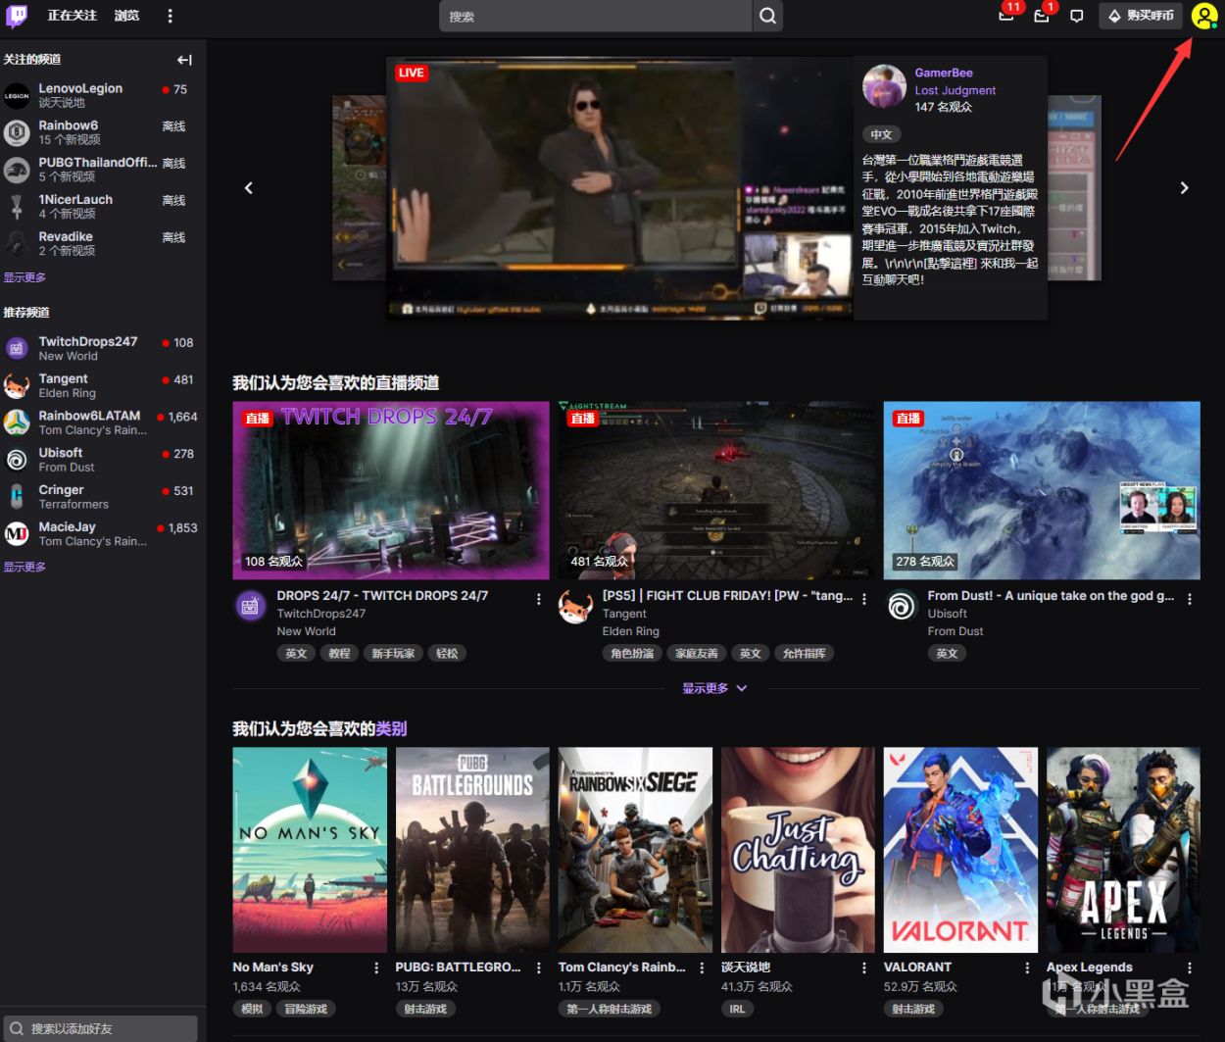The height and width of the screenshot is (1042, 1225).
Task: Open options dots for 谈天说地 category
Action: point(864,968)
